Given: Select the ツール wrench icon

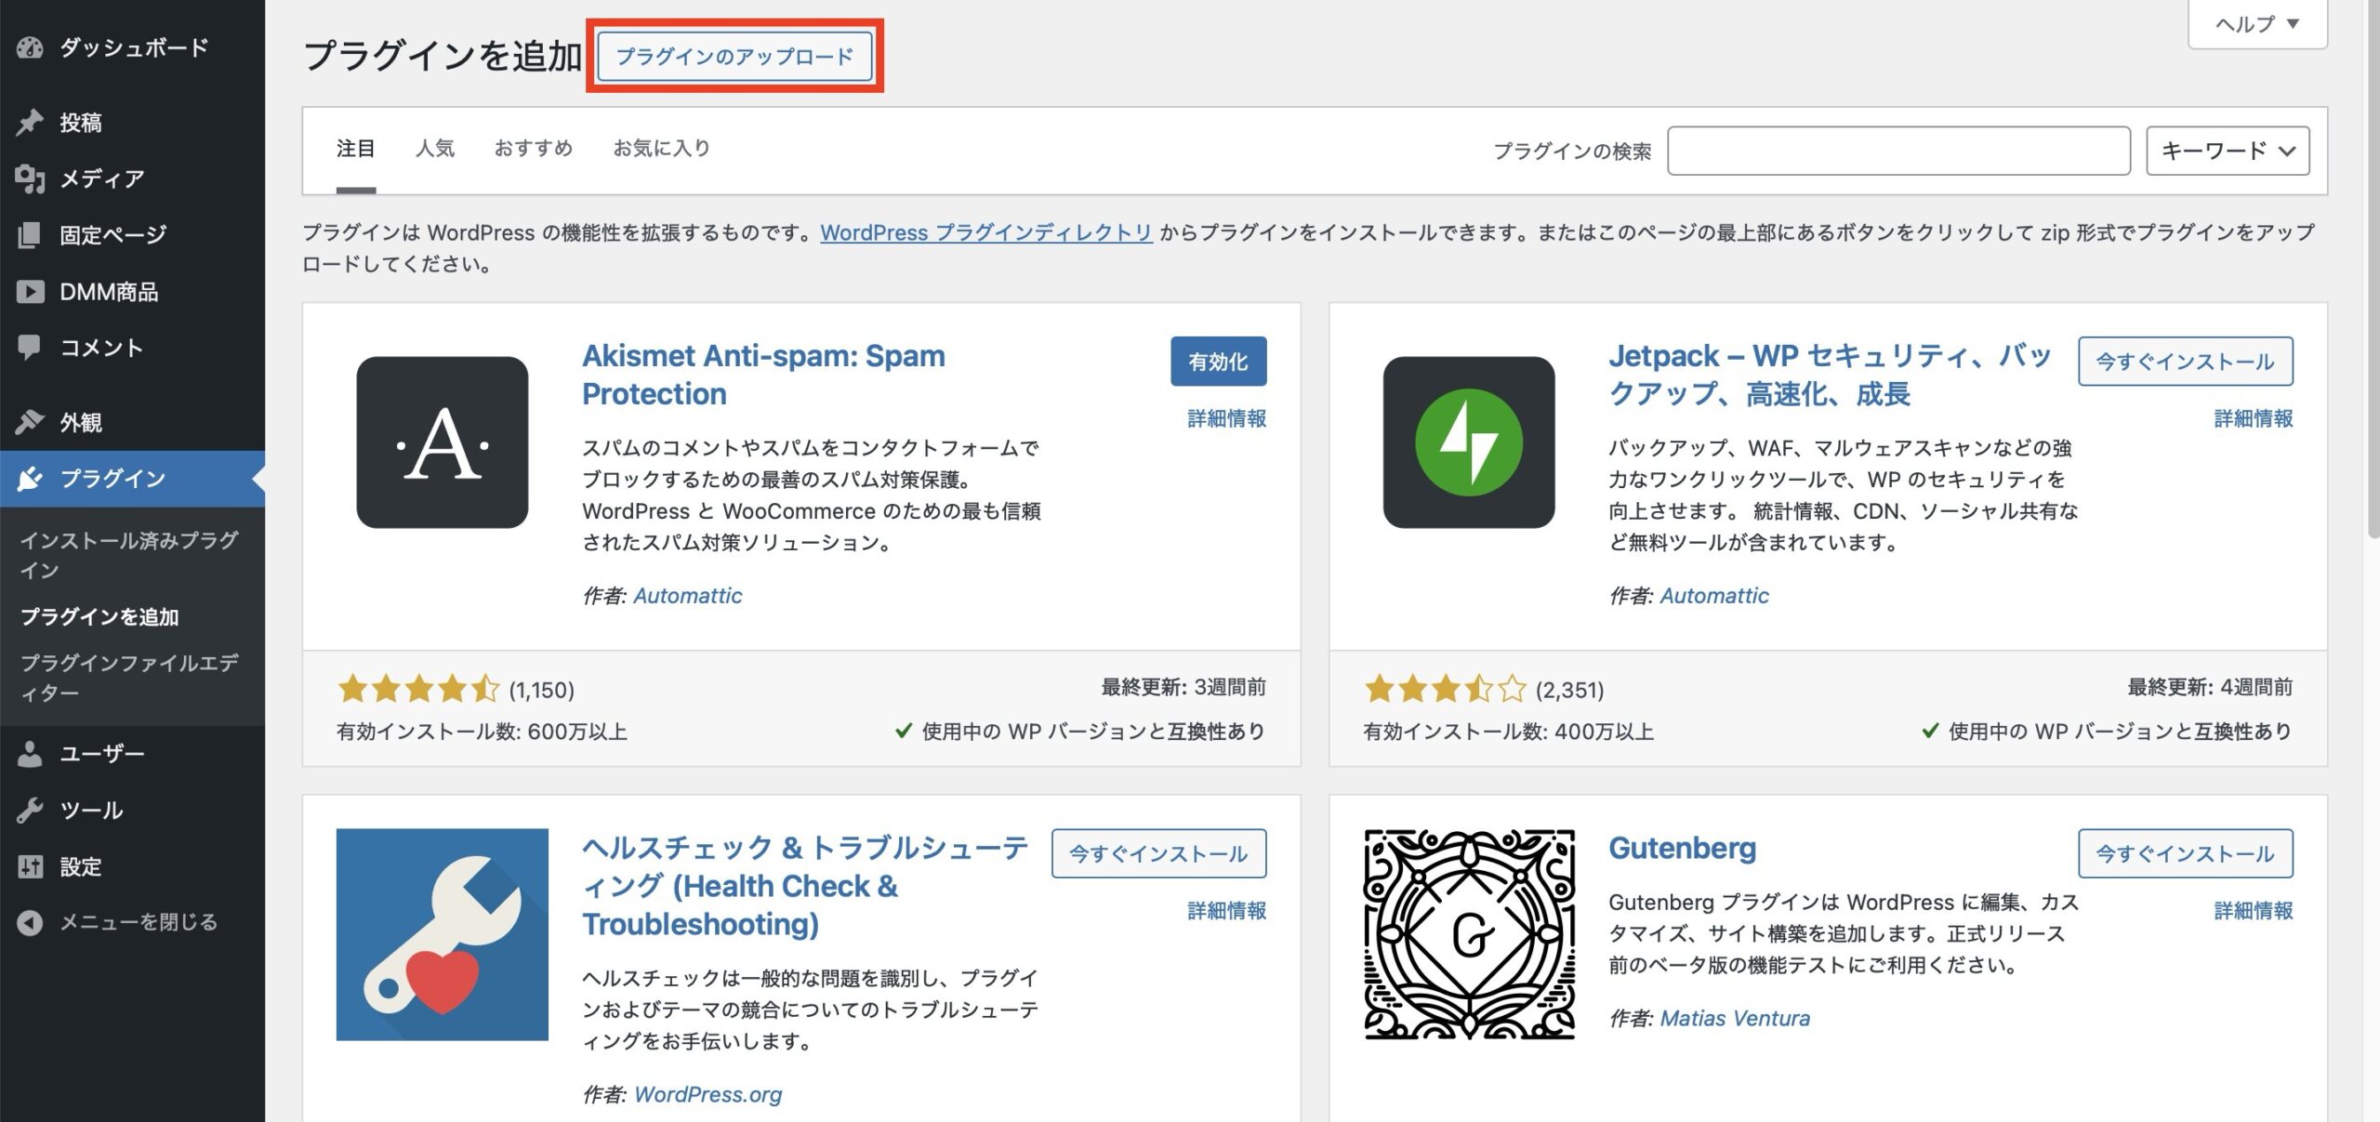Looking at the screenshot, I should 30,810.
